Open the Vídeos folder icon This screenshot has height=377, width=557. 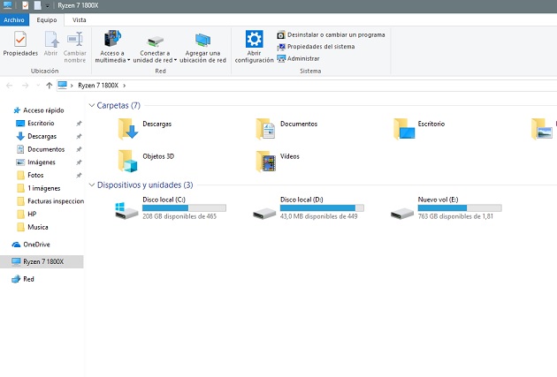266,161
